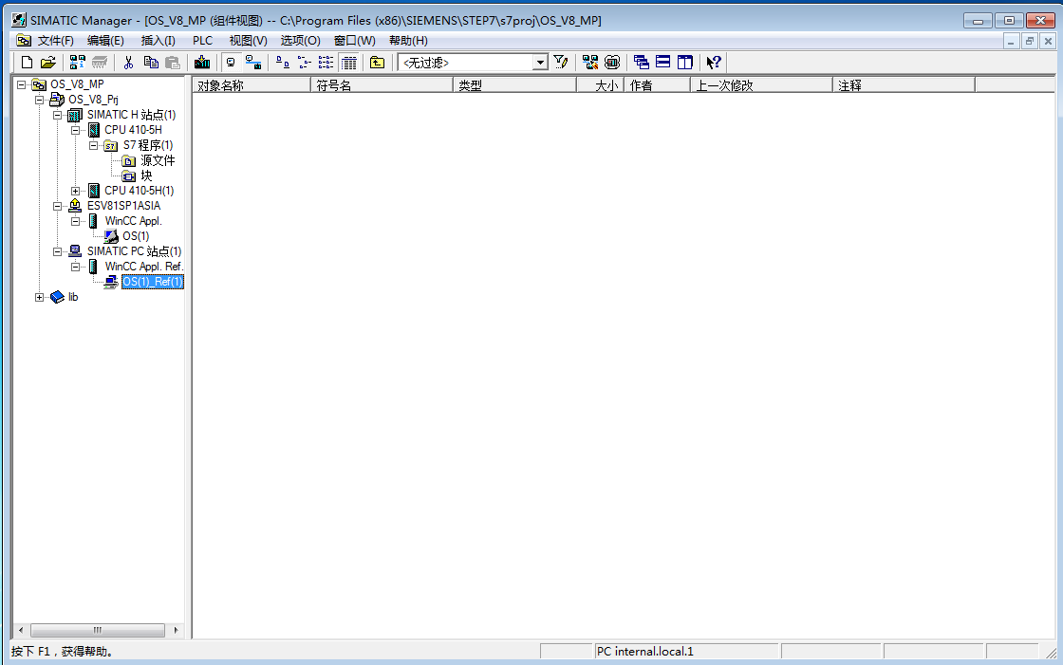The height and width of the screenshot is (665, 1063).
Task: Open the 插入(I) menu
Action: coord(158,41)
